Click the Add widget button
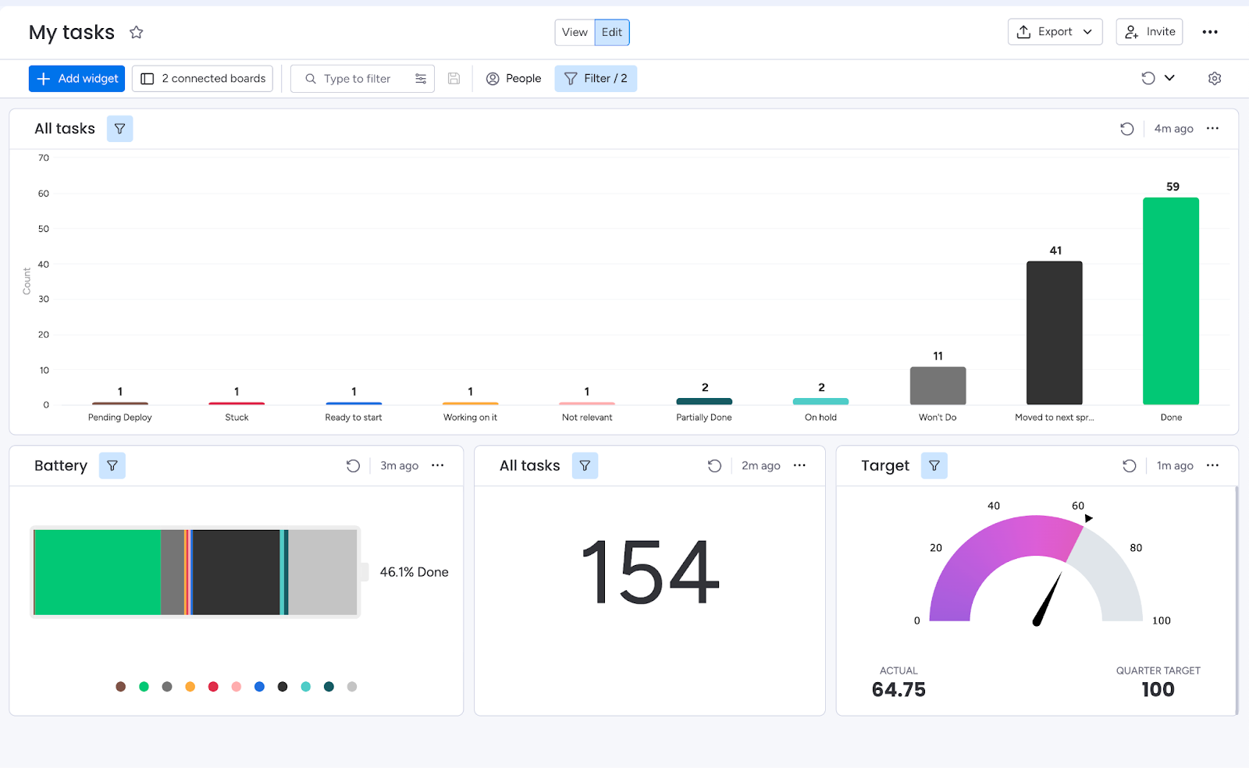This screenshot has width=1249, height=768. tap(77, 79)
